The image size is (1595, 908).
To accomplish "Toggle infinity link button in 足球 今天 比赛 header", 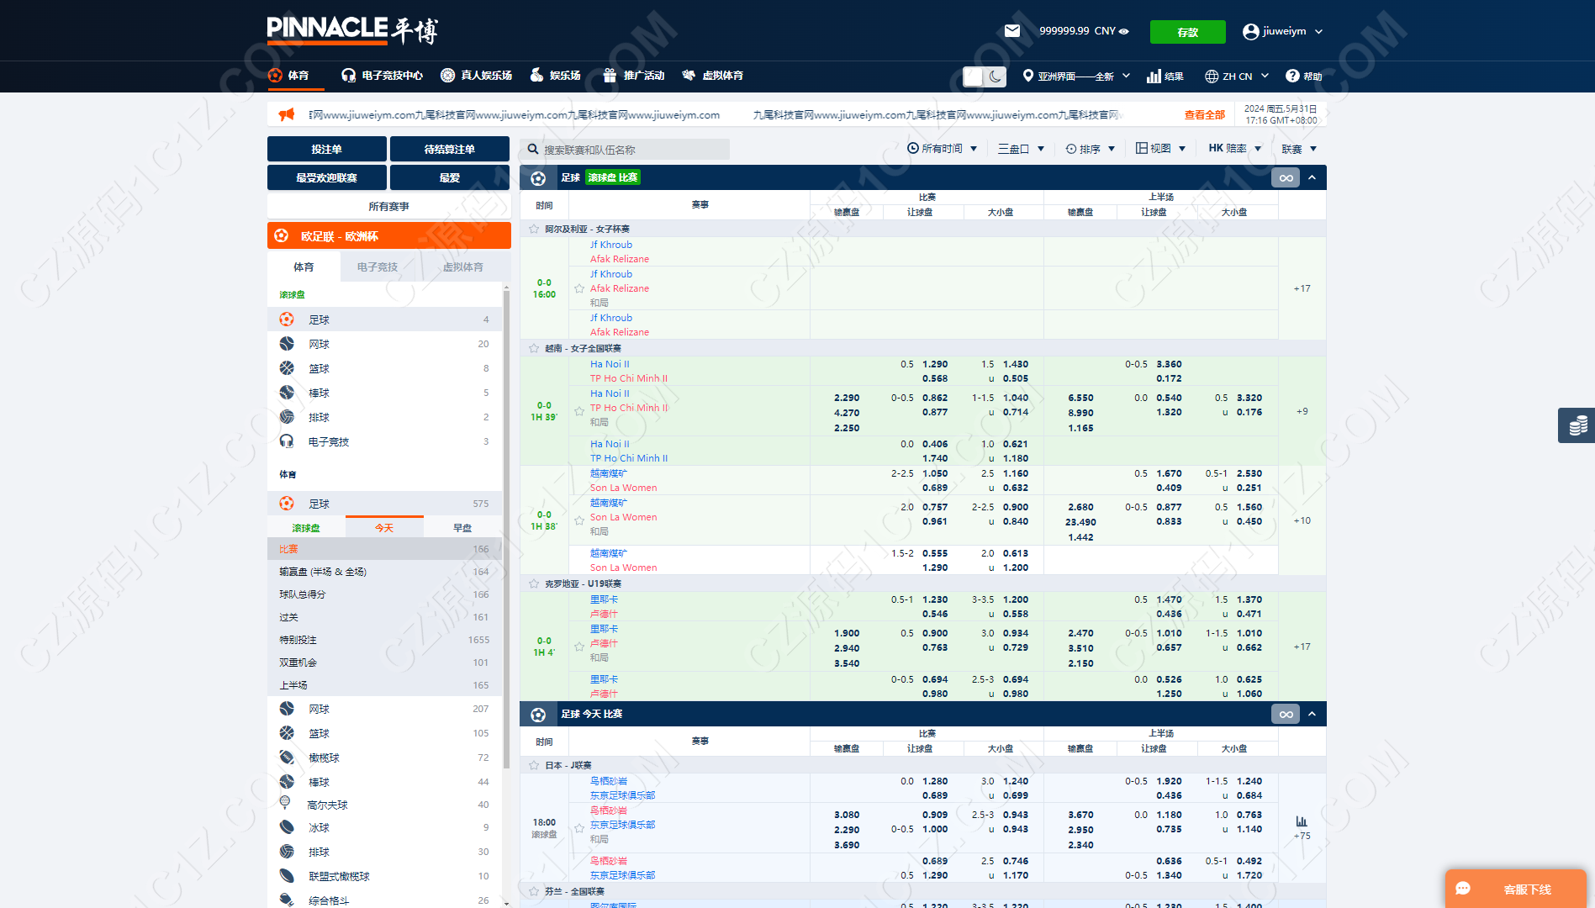I will coord(1286,714).
